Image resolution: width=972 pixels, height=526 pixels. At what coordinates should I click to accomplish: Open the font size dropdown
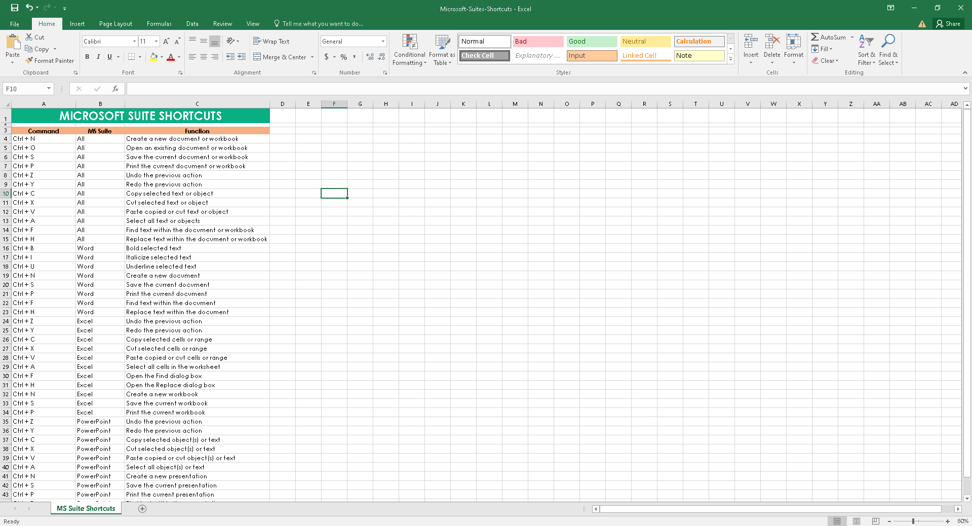click(x=157, y=41)
